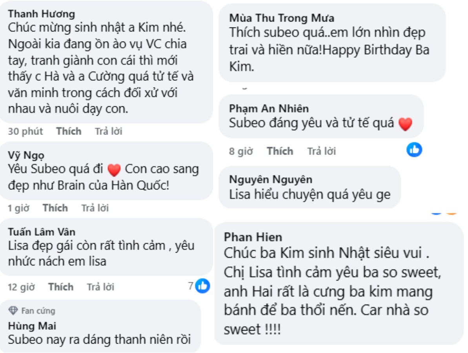
Task: Click the heart emoji in Phạm An Nhiên's comment
Action: coord(406,124)
